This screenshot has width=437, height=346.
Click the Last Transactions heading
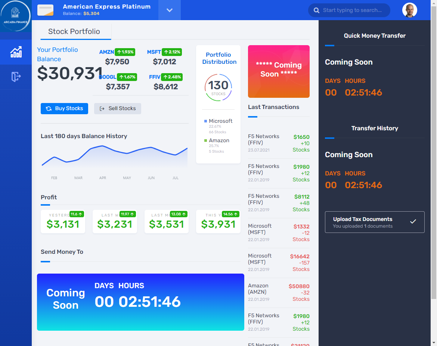274,107
